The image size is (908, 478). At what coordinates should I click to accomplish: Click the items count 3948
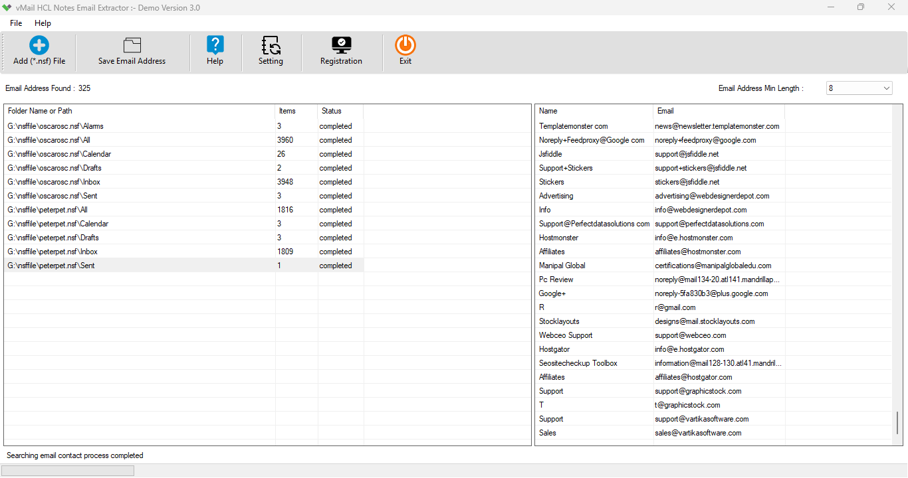(285, 182)
